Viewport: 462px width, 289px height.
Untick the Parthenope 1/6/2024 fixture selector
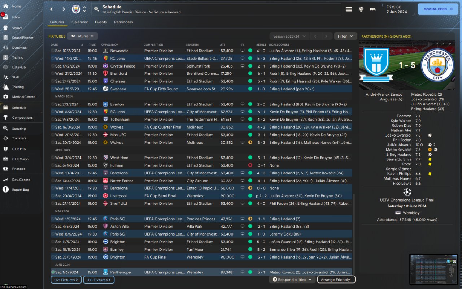click(53, 272)
